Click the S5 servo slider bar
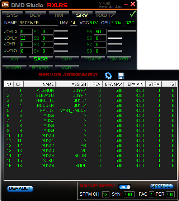This screenshot has width=179, height=201. click(122, 31)
